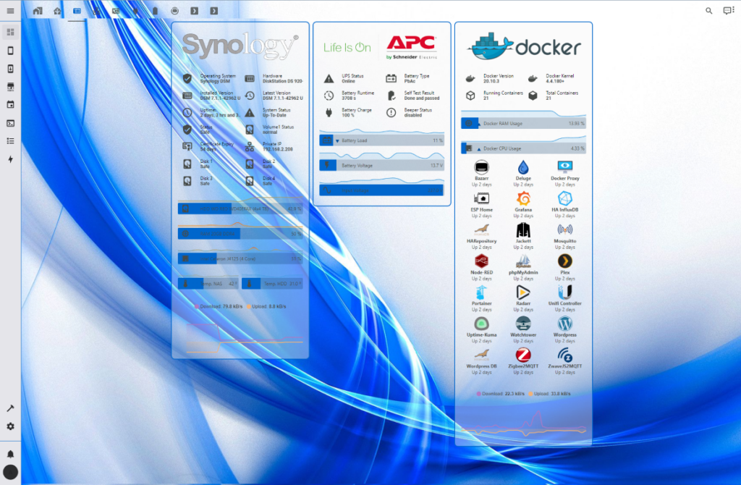
Task: Open the Overview dashboard sidebar icon
Action: [10, 32]
